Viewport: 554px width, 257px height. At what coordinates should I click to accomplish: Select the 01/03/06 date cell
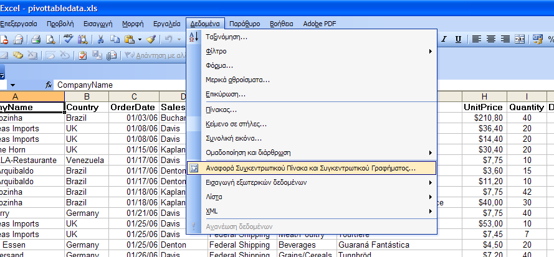(134, 118)
